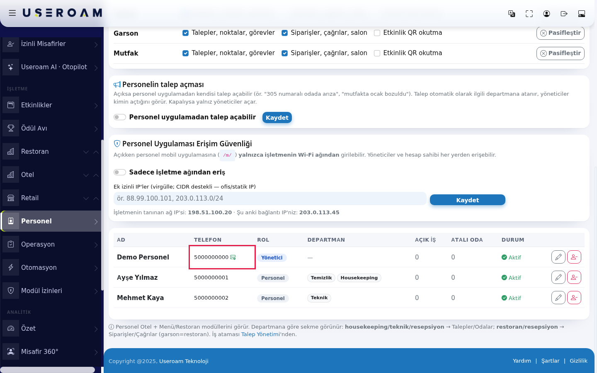
Task: Uncheck Mutfak Siparişler, çağrılar, salon
Action: click(x=285, y=53)
